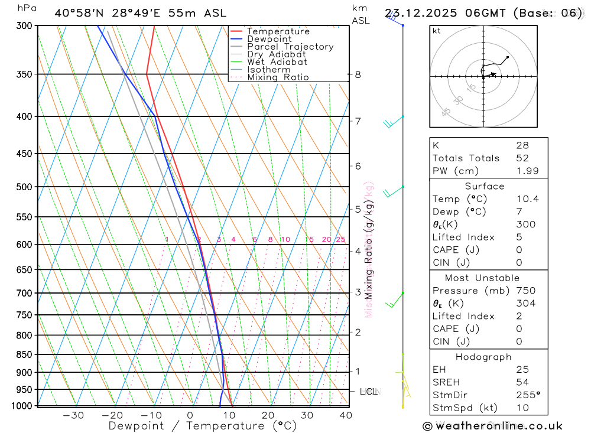Image resolution: width=591 pixels, height=433 pixels.
Task: Click the 500 hPa pressure level label
Action: click(x=24, y=187)
